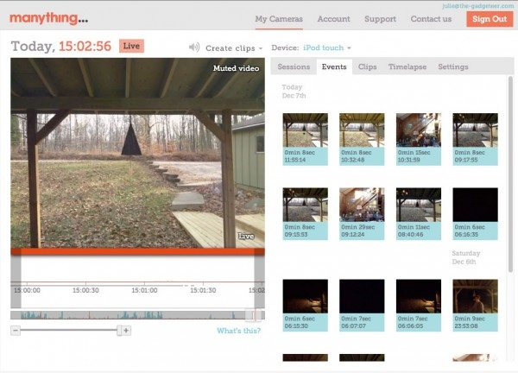This screenshot has width=518, height=373.
Task: Select the Events tab
Action: pyautogui.click(x=334, y=66)
